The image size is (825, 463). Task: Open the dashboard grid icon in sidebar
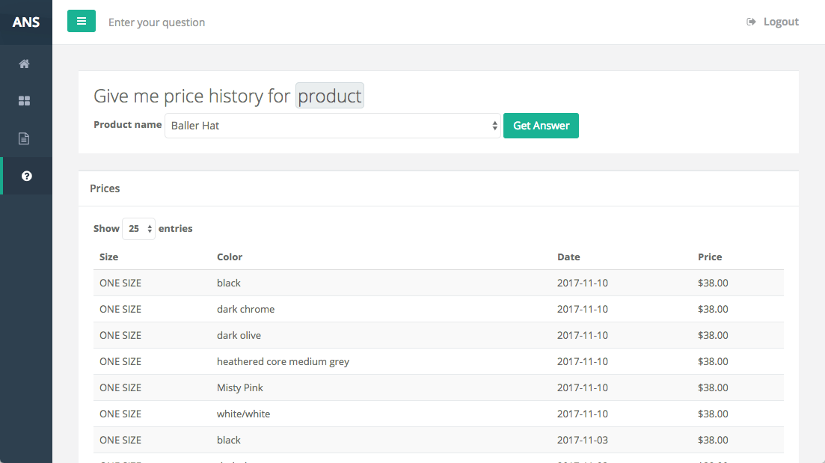click(x=25, y=101)
